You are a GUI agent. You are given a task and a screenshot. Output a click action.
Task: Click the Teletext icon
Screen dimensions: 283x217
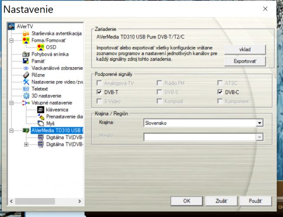click(26, 89)
